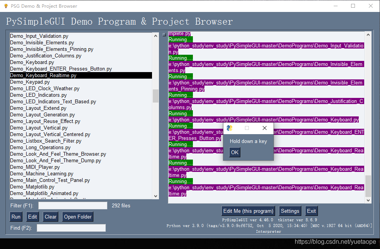The height and width of the screenshot is (249, 380).
Task: Click output pane scrollbar up arrow
Action: point(368,35)
